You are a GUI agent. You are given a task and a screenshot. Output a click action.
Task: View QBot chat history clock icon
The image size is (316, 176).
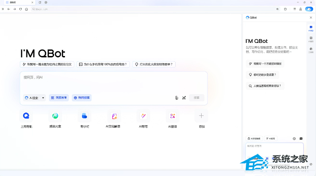coord(294,138)
